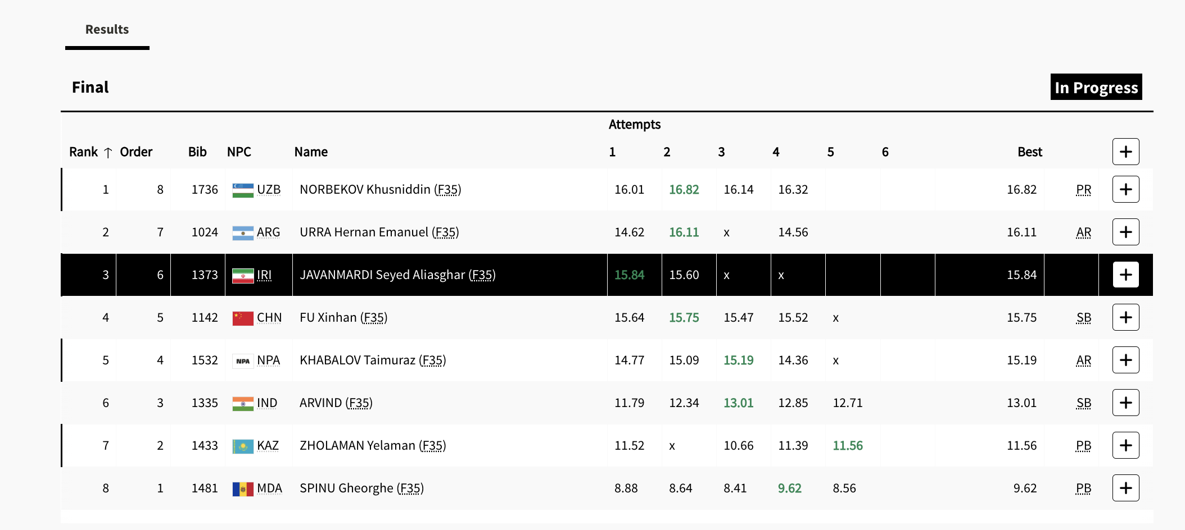Viewport: 1185px width, 530px height.
Task: Expand KHABALOV Taimuraz row details
Action: click(1125, 360)
